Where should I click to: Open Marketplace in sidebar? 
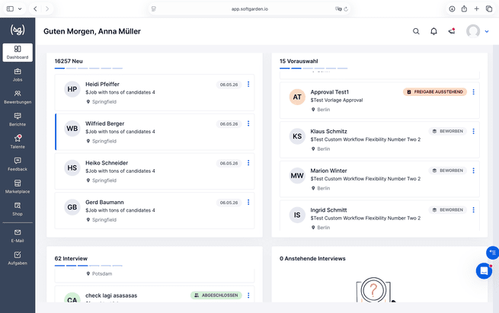[x=18, y=187]
